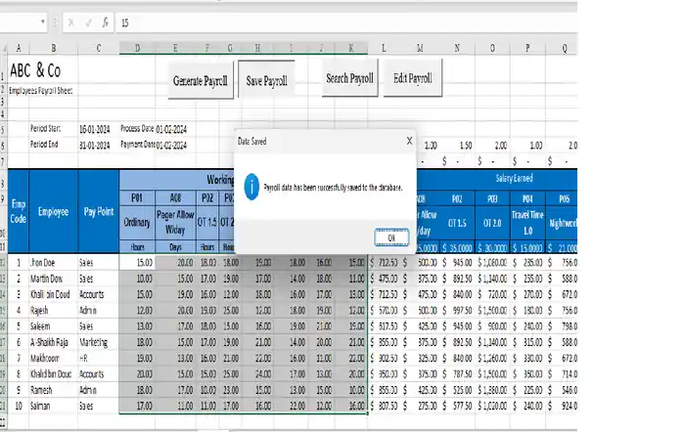Open the Name Box dropdown arrow

(x=42, y=22)
